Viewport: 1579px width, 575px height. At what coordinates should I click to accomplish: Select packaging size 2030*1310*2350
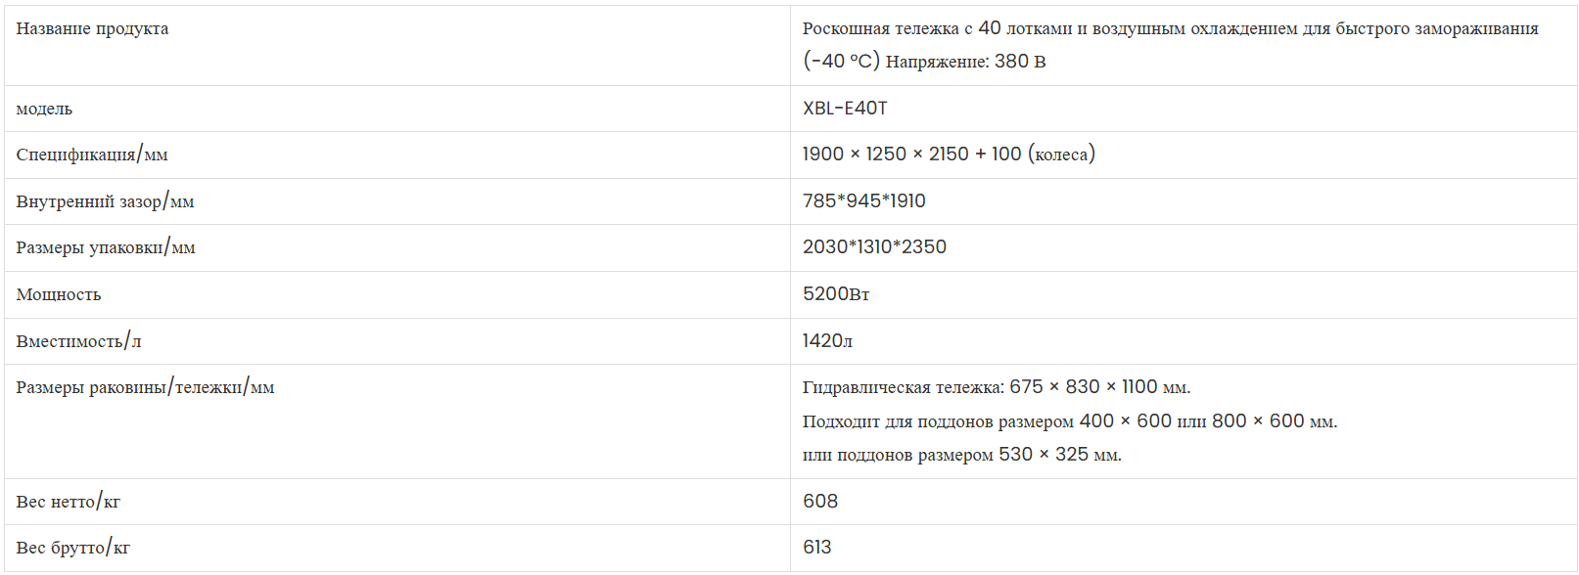pos(874,247)
